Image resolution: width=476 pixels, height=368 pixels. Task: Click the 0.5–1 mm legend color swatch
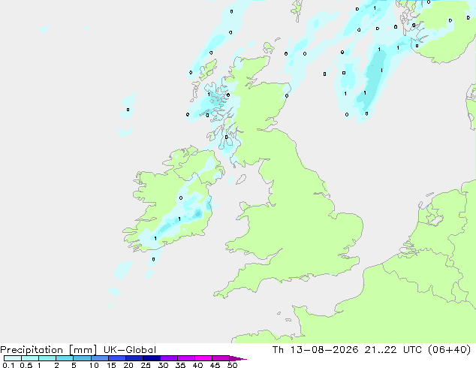click(x=30, y=358)
